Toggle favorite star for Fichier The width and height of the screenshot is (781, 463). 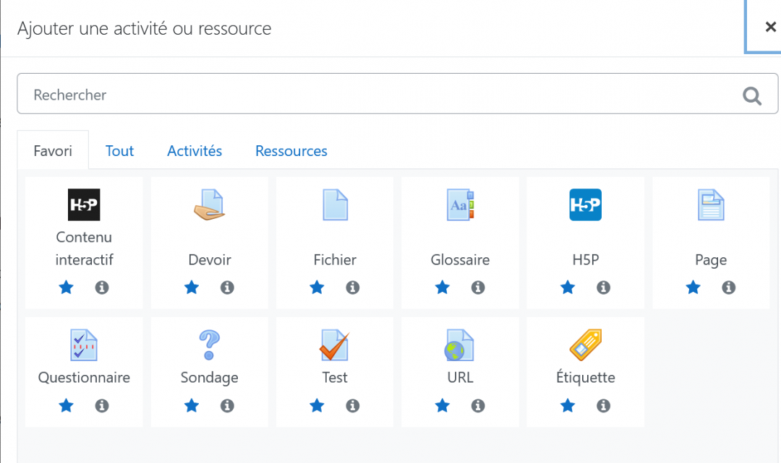coord(317,287)
